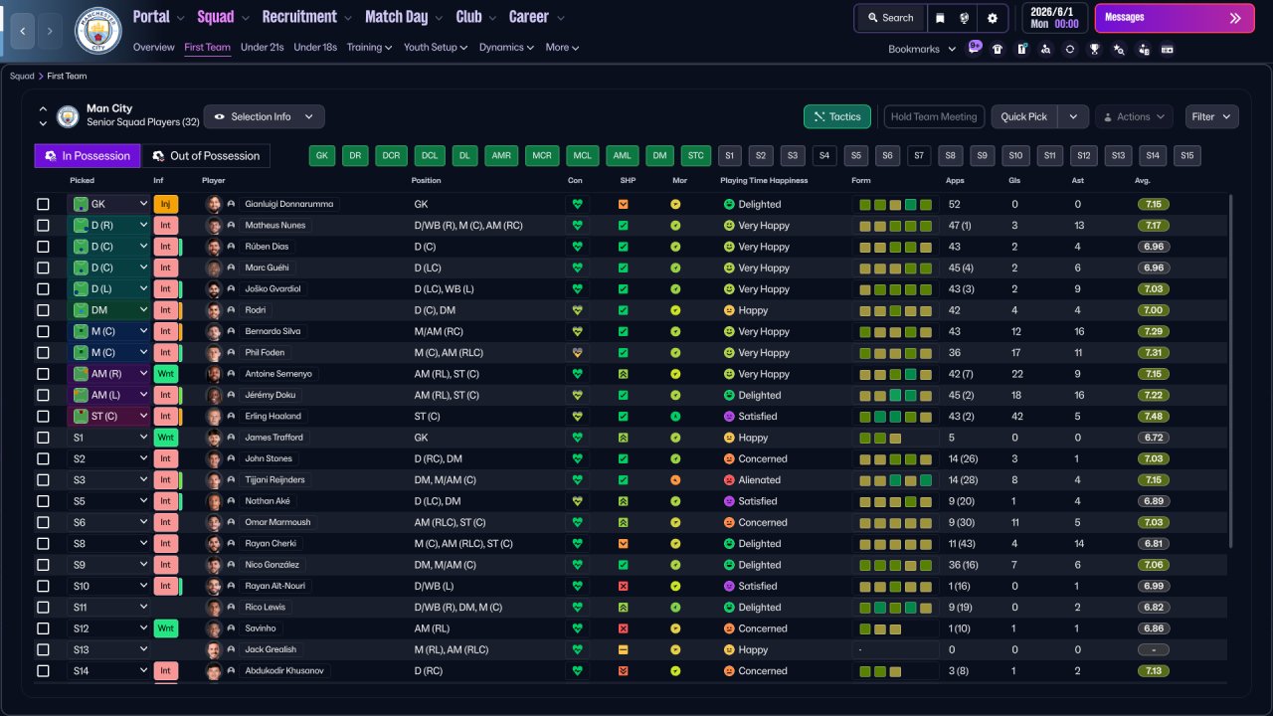
Task: Check the box next to Phil Foden
Action: tap(43, 353)
